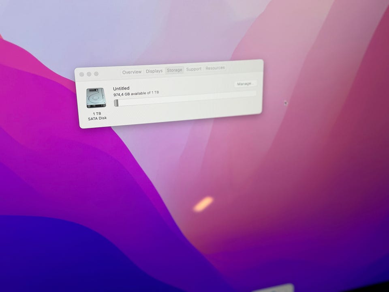Viewport: 389px width, 292px height.
Task: Click the '1 TB' label under disk icon
Action: pyautogui.click(x=97, y=114)
